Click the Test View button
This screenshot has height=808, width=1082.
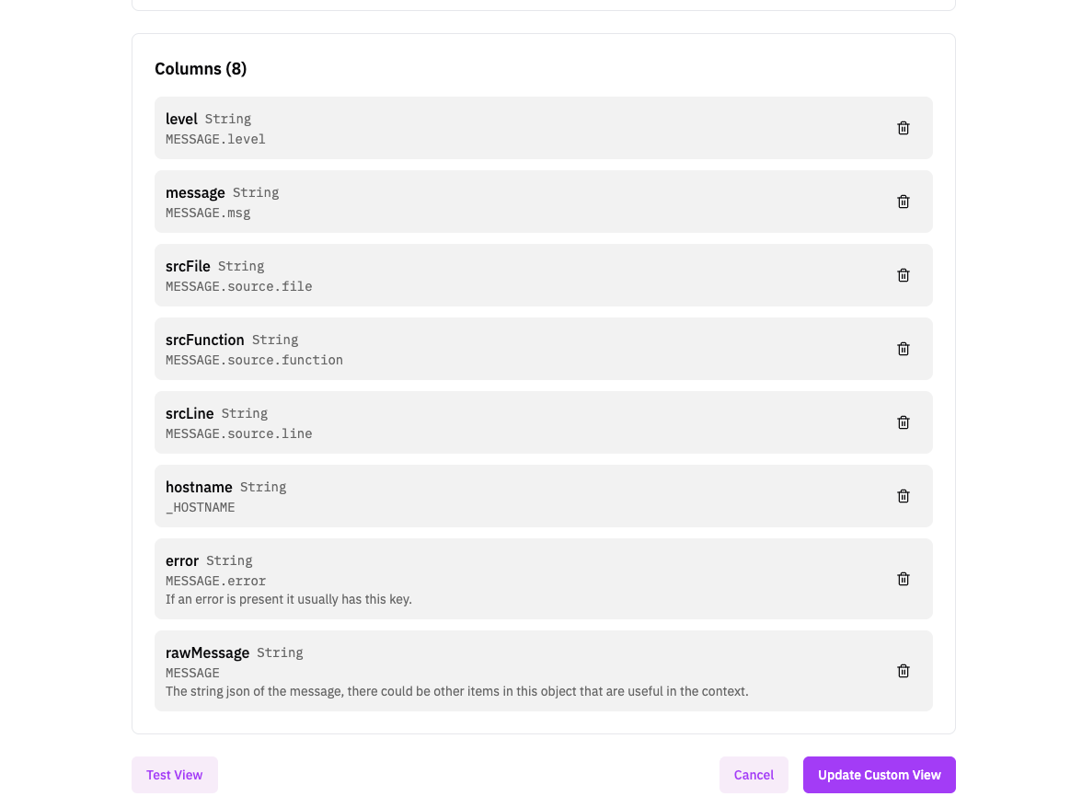pos(175,775)
